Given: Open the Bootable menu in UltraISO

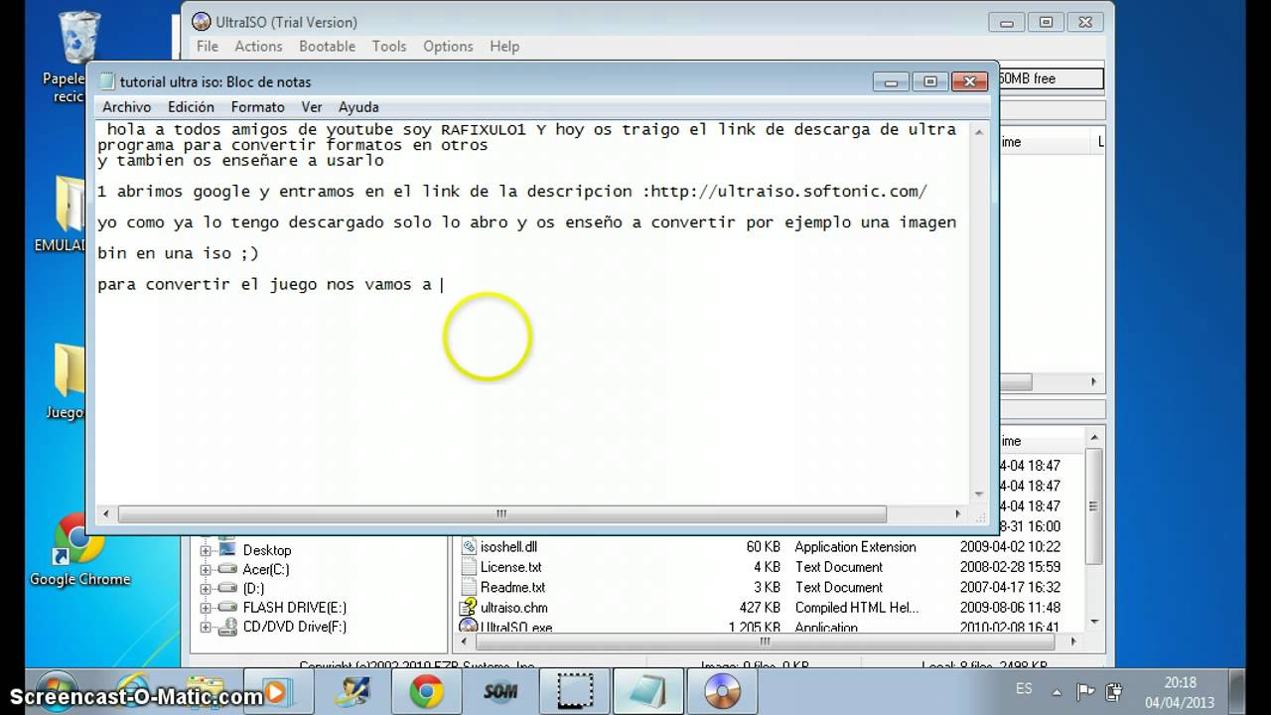Looking at the screenshot, I should pyautogui.click(x=327, y=46).
